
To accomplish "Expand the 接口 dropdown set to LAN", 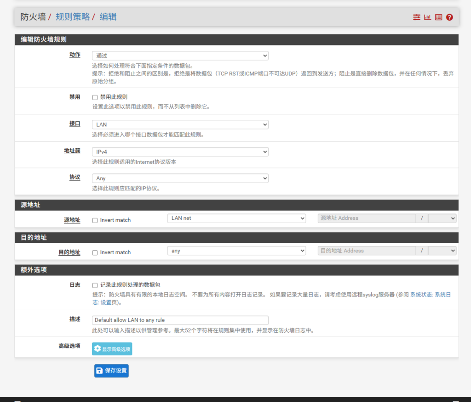I will 180,125.
